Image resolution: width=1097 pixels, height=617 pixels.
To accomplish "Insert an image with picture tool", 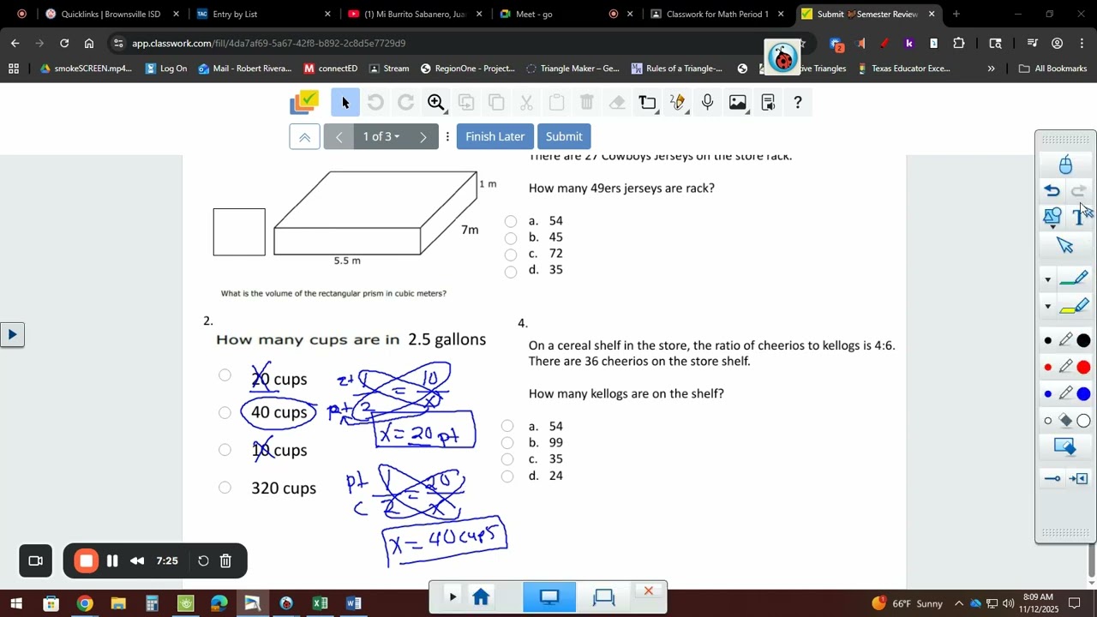I will point(737,103).
